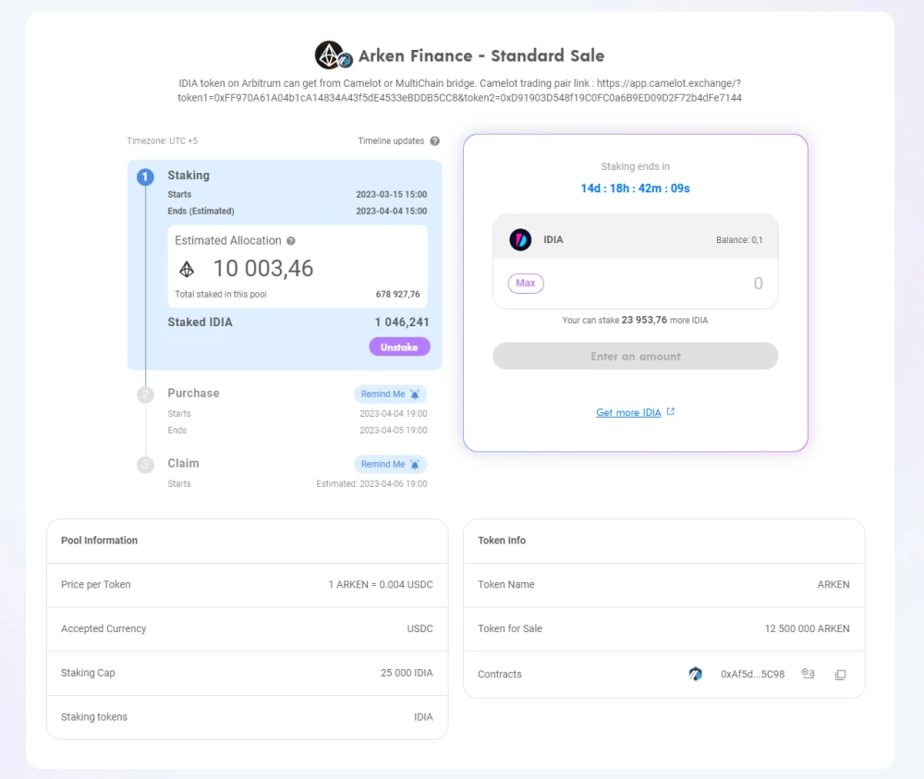Click the Staking Cap 25 000 IDIA value

click(x=407, y=673)
